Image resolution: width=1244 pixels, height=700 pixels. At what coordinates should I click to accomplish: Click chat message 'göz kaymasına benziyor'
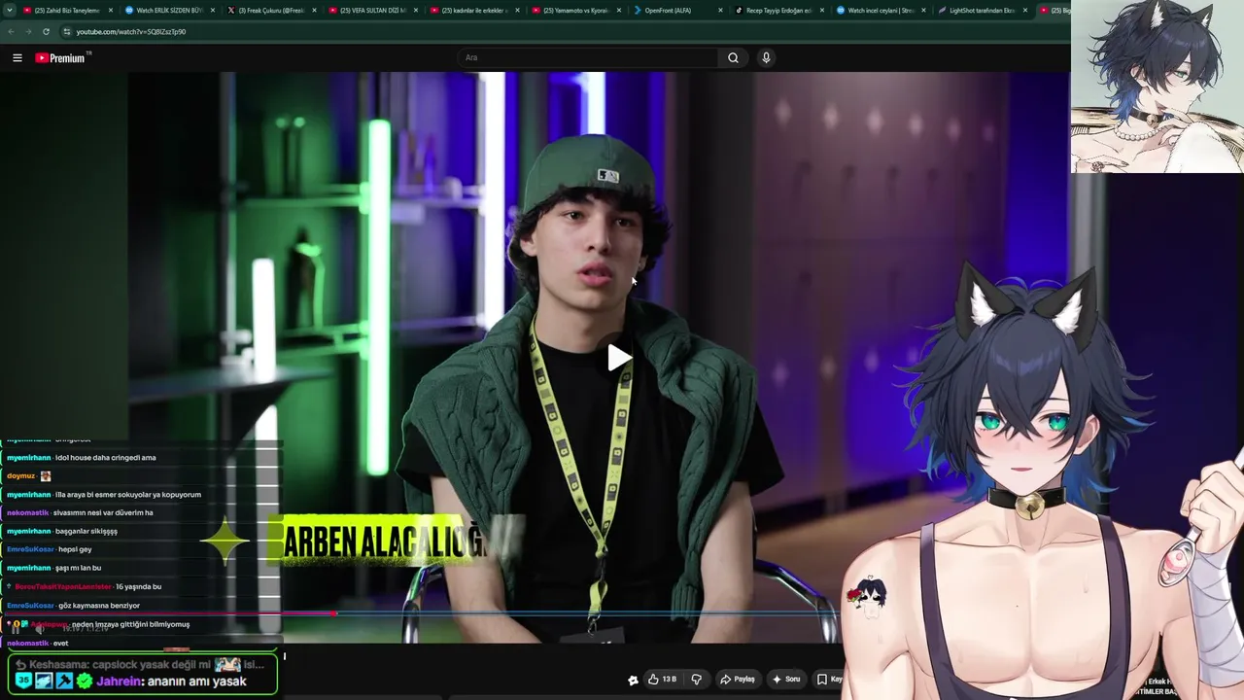(98, 605)
